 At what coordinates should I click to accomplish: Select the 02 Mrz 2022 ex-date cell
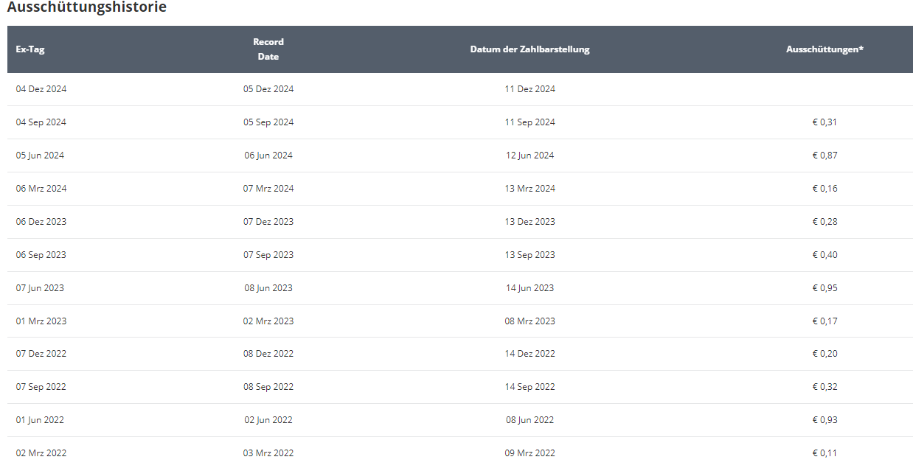[x=41, y=453]
